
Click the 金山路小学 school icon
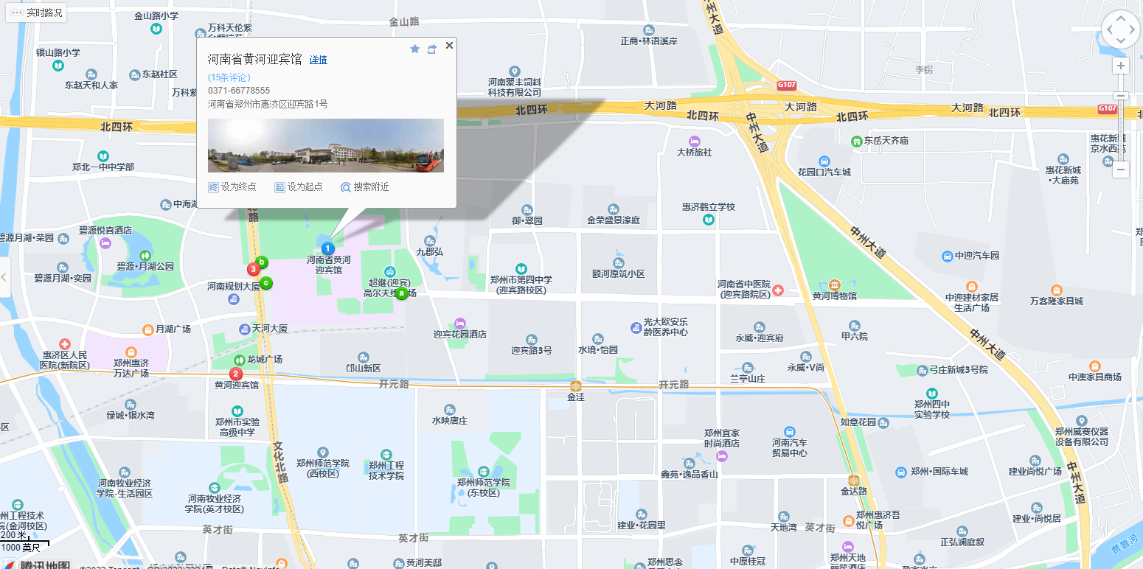[x=156, y=28]
